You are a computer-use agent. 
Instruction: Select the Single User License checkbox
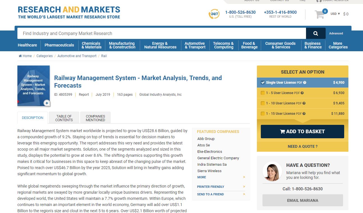pos(263,83)
